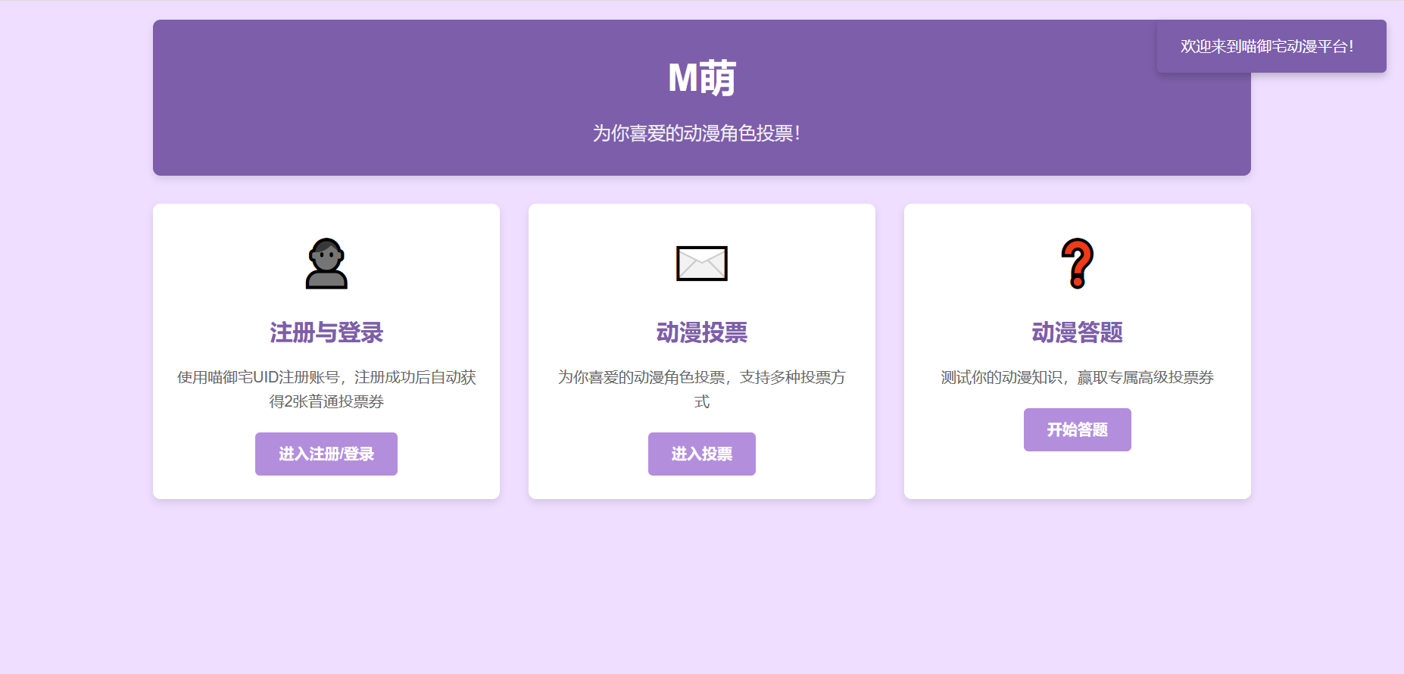Click the red question mark icon
This screenshot has height=674, width=1404.
[1077, 264]
